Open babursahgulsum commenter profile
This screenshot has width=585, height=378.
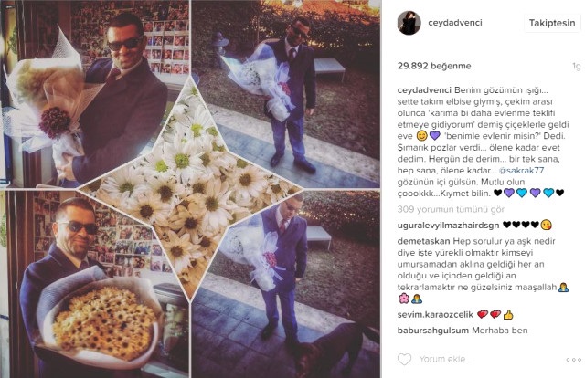pyautogui.click(x=432, y=331)
